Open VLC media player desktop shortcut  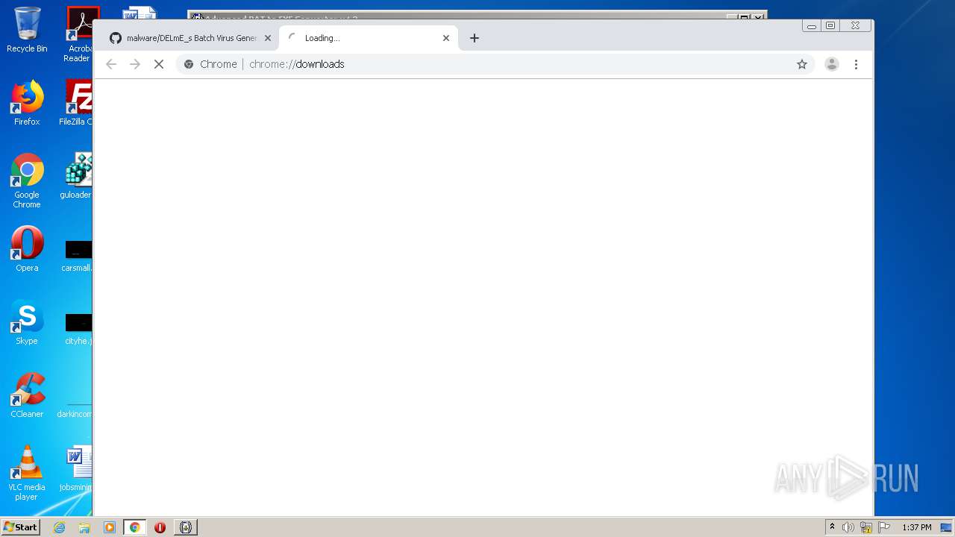27,473
